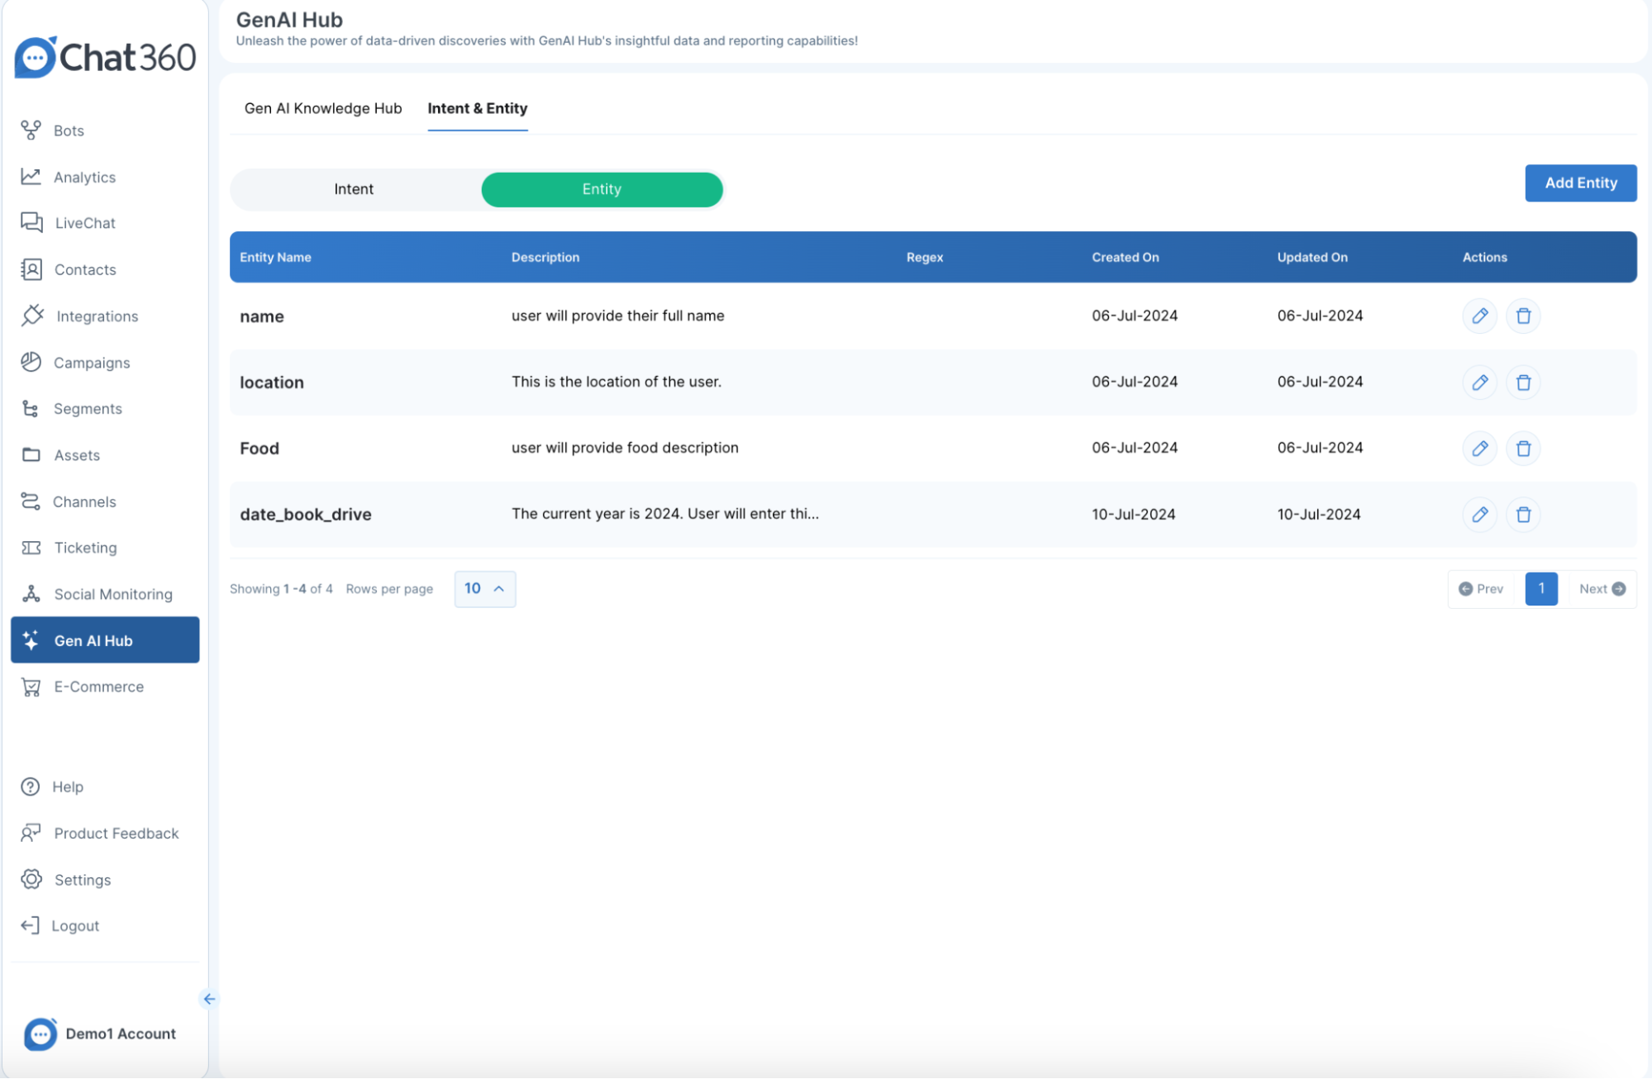Open the E-Commerce cart icon

click(31, 687)
